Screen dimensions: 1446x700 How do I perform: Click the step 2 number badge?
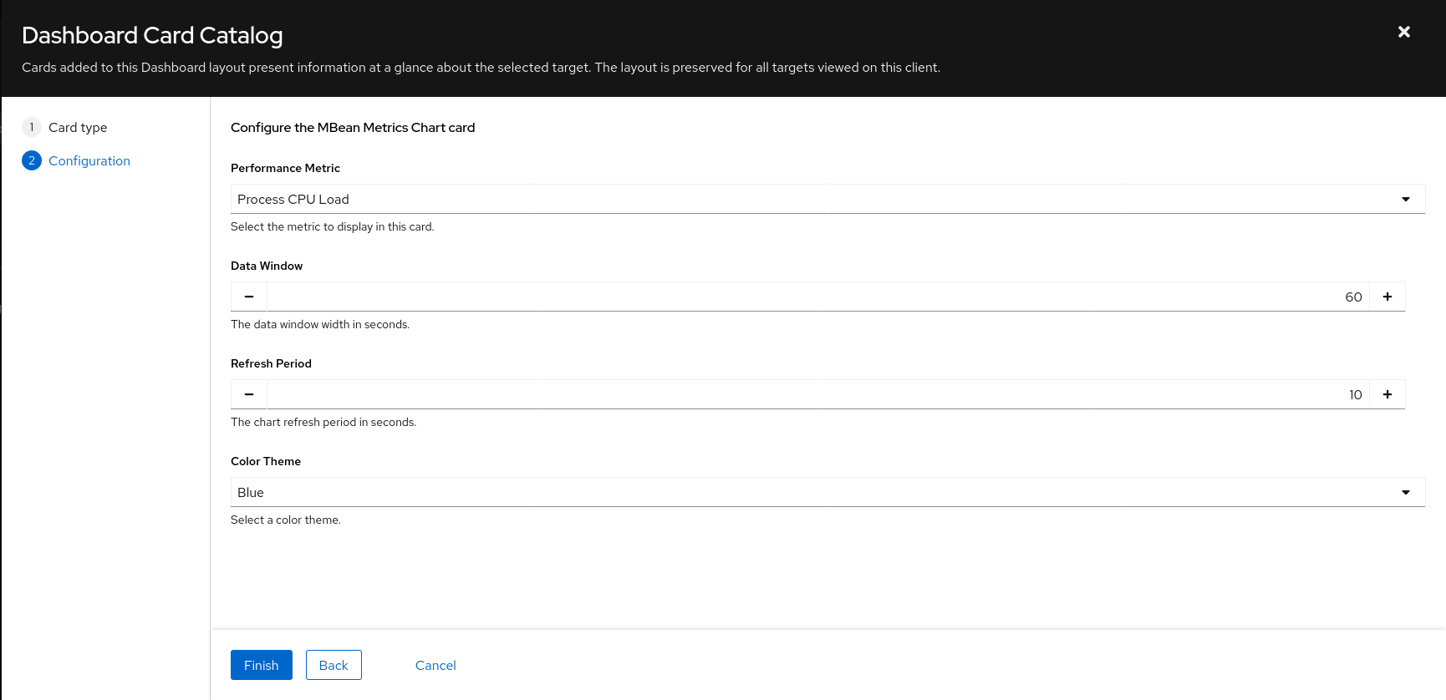pyautogui.click(x=32, y=160)
